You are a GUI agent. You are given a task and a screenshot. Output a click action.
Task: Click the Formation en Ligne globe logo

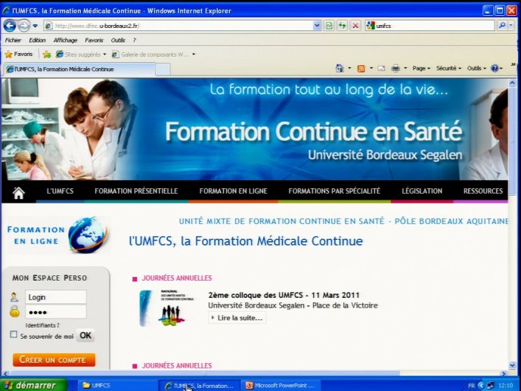58,235
